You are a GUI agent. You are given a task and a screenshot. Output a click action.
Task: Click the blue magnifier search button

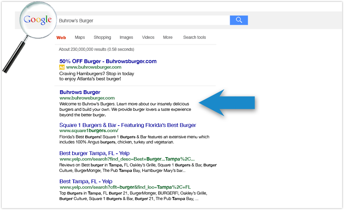[x=239, y=20]
